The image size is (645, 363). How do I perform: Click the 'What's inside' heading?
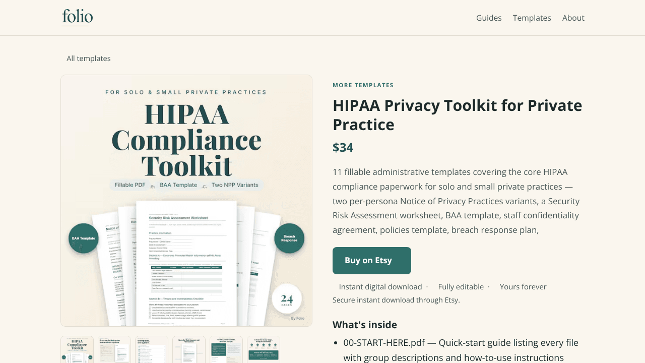pyautogui.click(x=365, y=325)
